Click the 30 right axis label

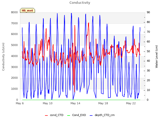(148, 70)
